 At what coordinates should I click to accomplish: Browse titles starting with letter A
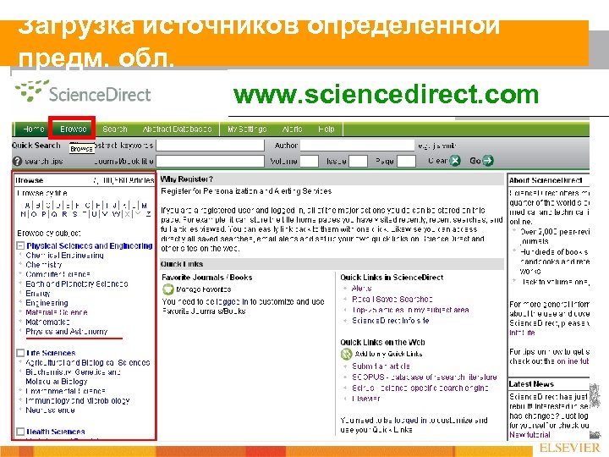click(x=27, y=205)
